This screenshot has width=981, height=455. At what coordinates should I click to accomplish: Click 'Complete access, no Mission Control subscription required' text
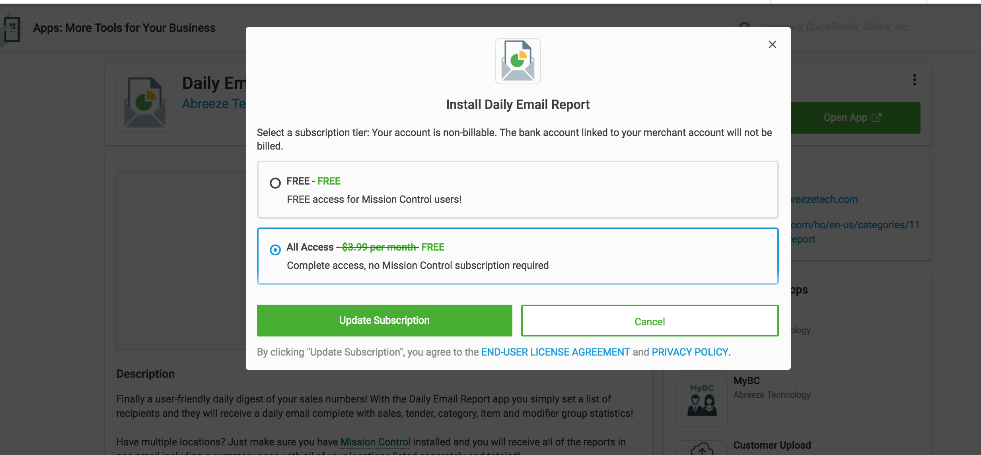(x=418, y=265)
